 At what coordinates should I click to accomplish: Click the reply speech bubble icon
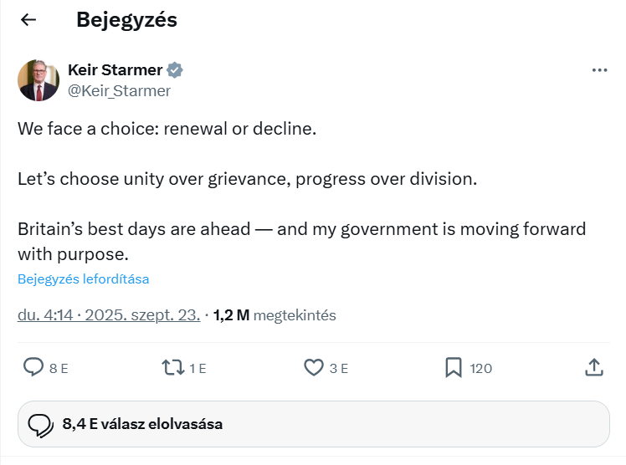click(x=33, y=367)
